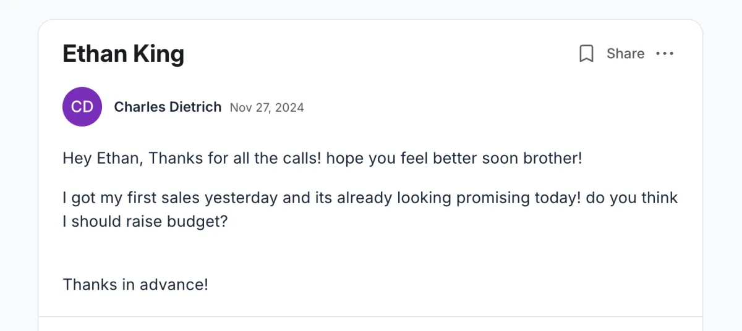Click the 'Thanks in advance!' closing line
742x331 pixels.
[x=135, y=285]
